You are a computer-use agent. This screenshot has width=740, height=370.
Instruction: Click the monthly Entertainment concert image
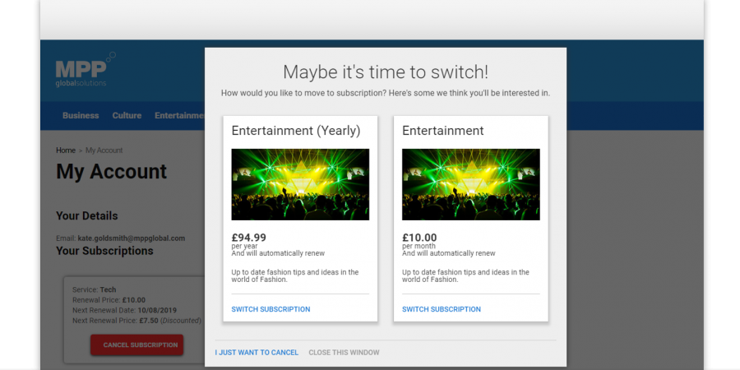[470, 184]
